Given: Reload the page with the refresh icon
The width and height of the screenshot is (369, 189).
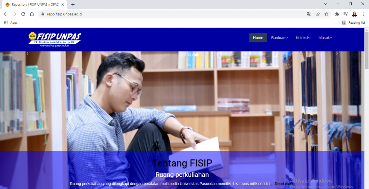Looking at the screenshot, I should click(x=23, y=14).
